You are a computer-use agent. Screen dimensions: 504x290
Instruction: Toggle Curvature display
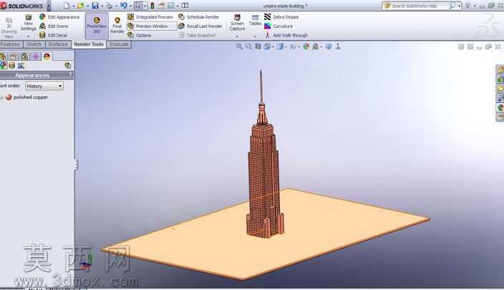click(x=278, y=26)
